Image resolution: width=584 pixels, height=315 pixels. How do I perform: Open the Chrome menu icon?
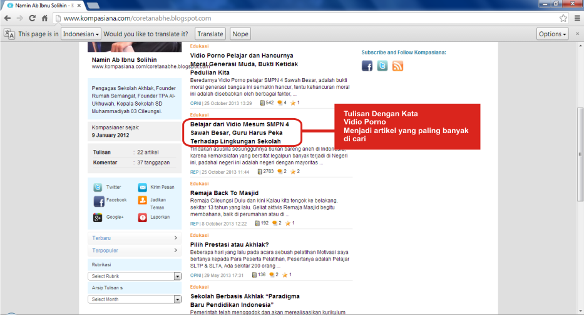pyautogui.click(x=575, y=18)
